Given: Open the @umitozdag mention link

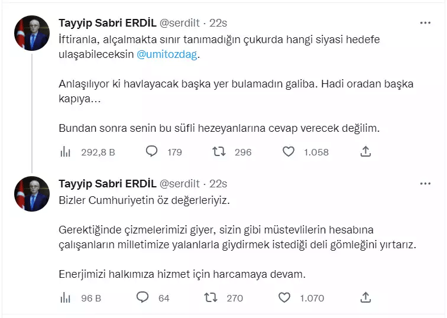Looking at the screenshot, I should 169,54.
